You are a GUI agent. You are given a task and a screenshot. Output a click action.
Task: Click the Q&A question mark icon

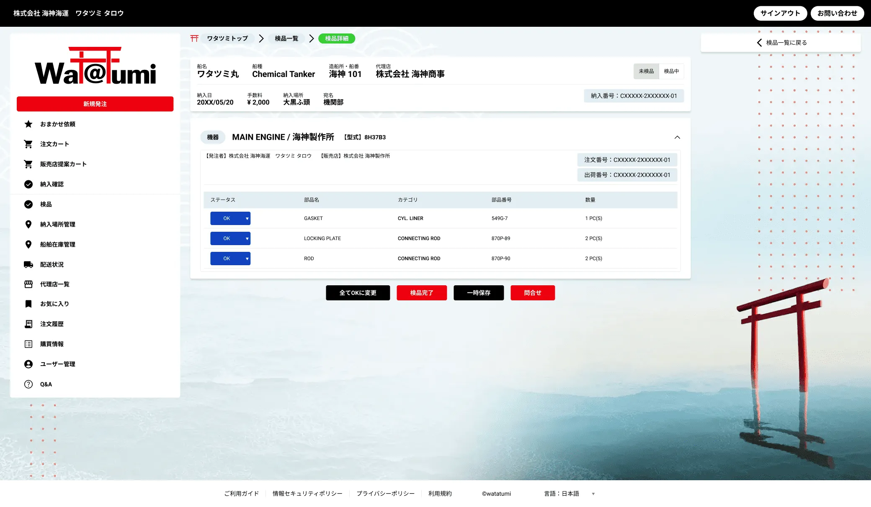pos(28,384)
